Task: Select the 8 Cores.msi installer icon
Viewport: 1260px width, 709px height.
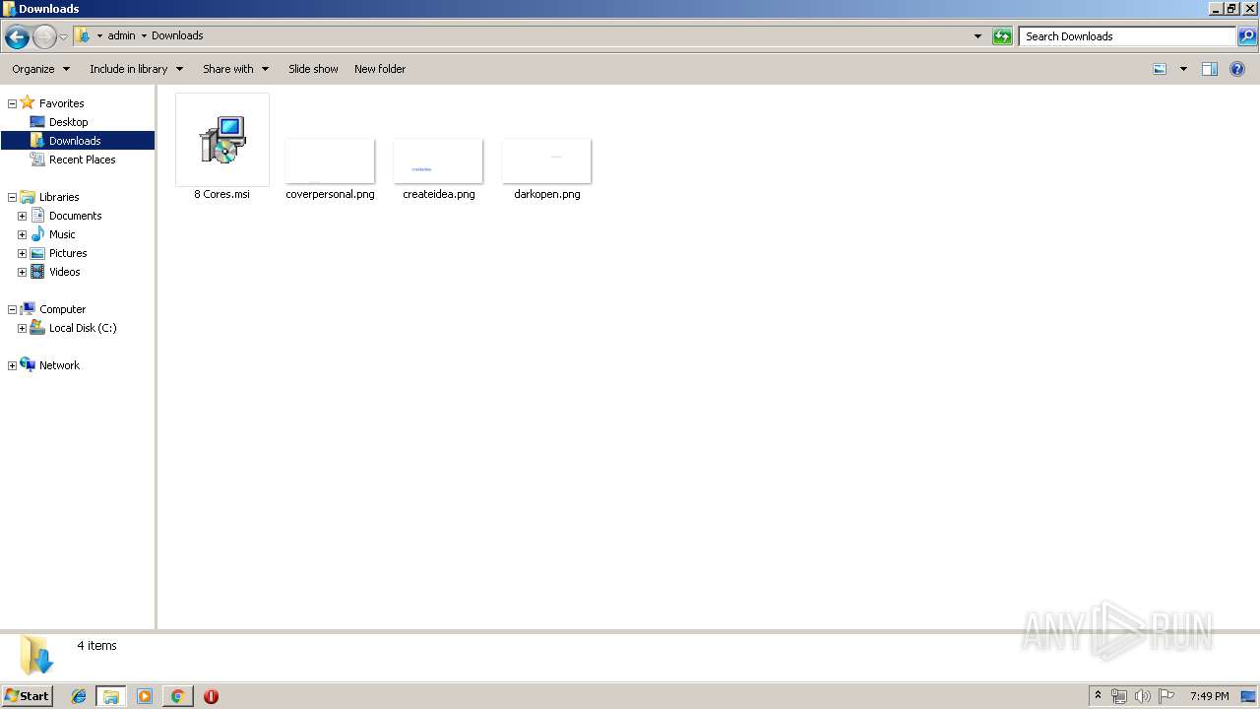Action: 221,139
